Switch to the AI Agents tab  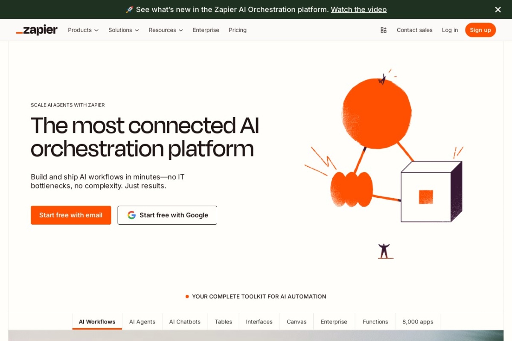[142, 321]
